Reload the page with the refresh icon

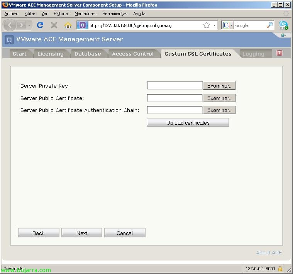click(x=40, y=25)
